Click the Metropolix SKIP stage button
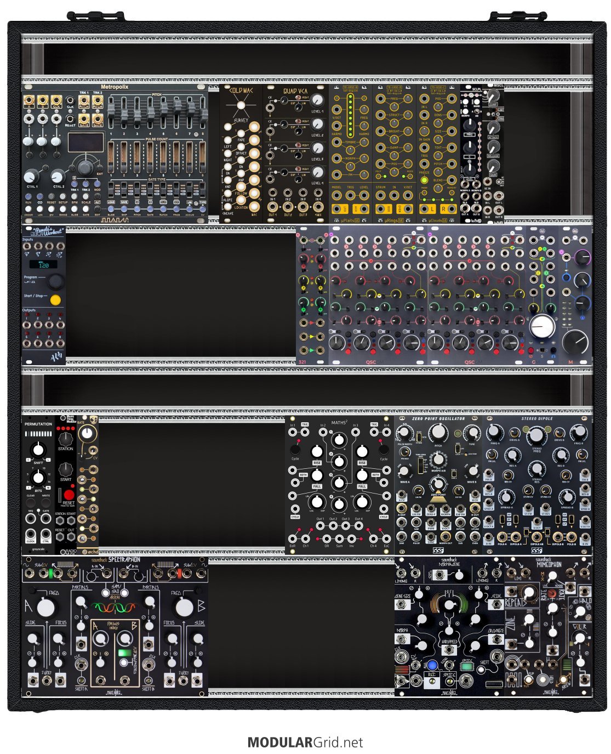Image resolution: width=611 pixels, height=754 pixels. click(124, 210)
